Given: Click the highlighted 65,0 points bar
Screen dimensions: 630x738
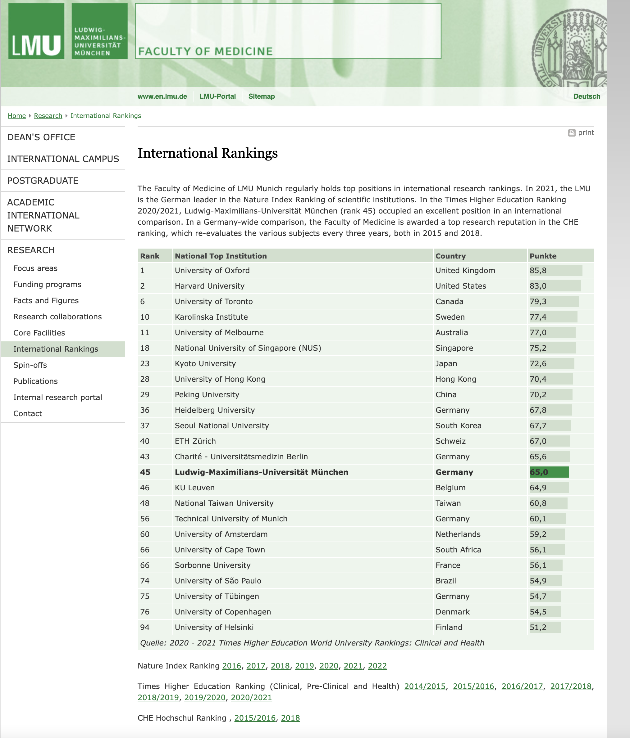Looking at the screenshot, I should point(549,472).
